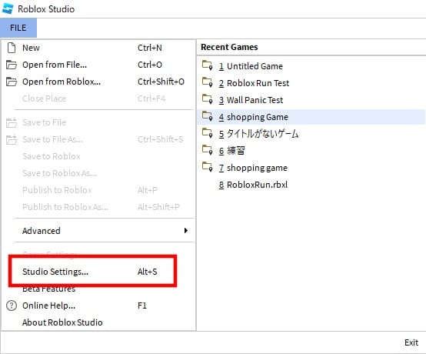Open Studio Settings...

click(x=98, y=272)
